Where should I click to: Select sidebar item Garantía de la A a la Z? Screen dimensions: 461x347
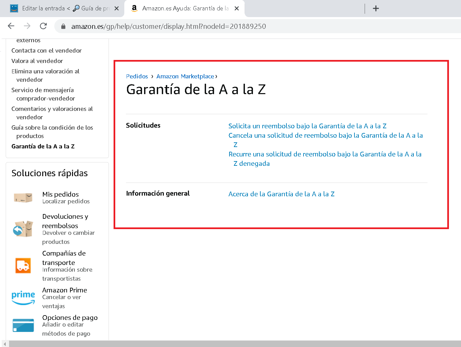click(43, 146)
